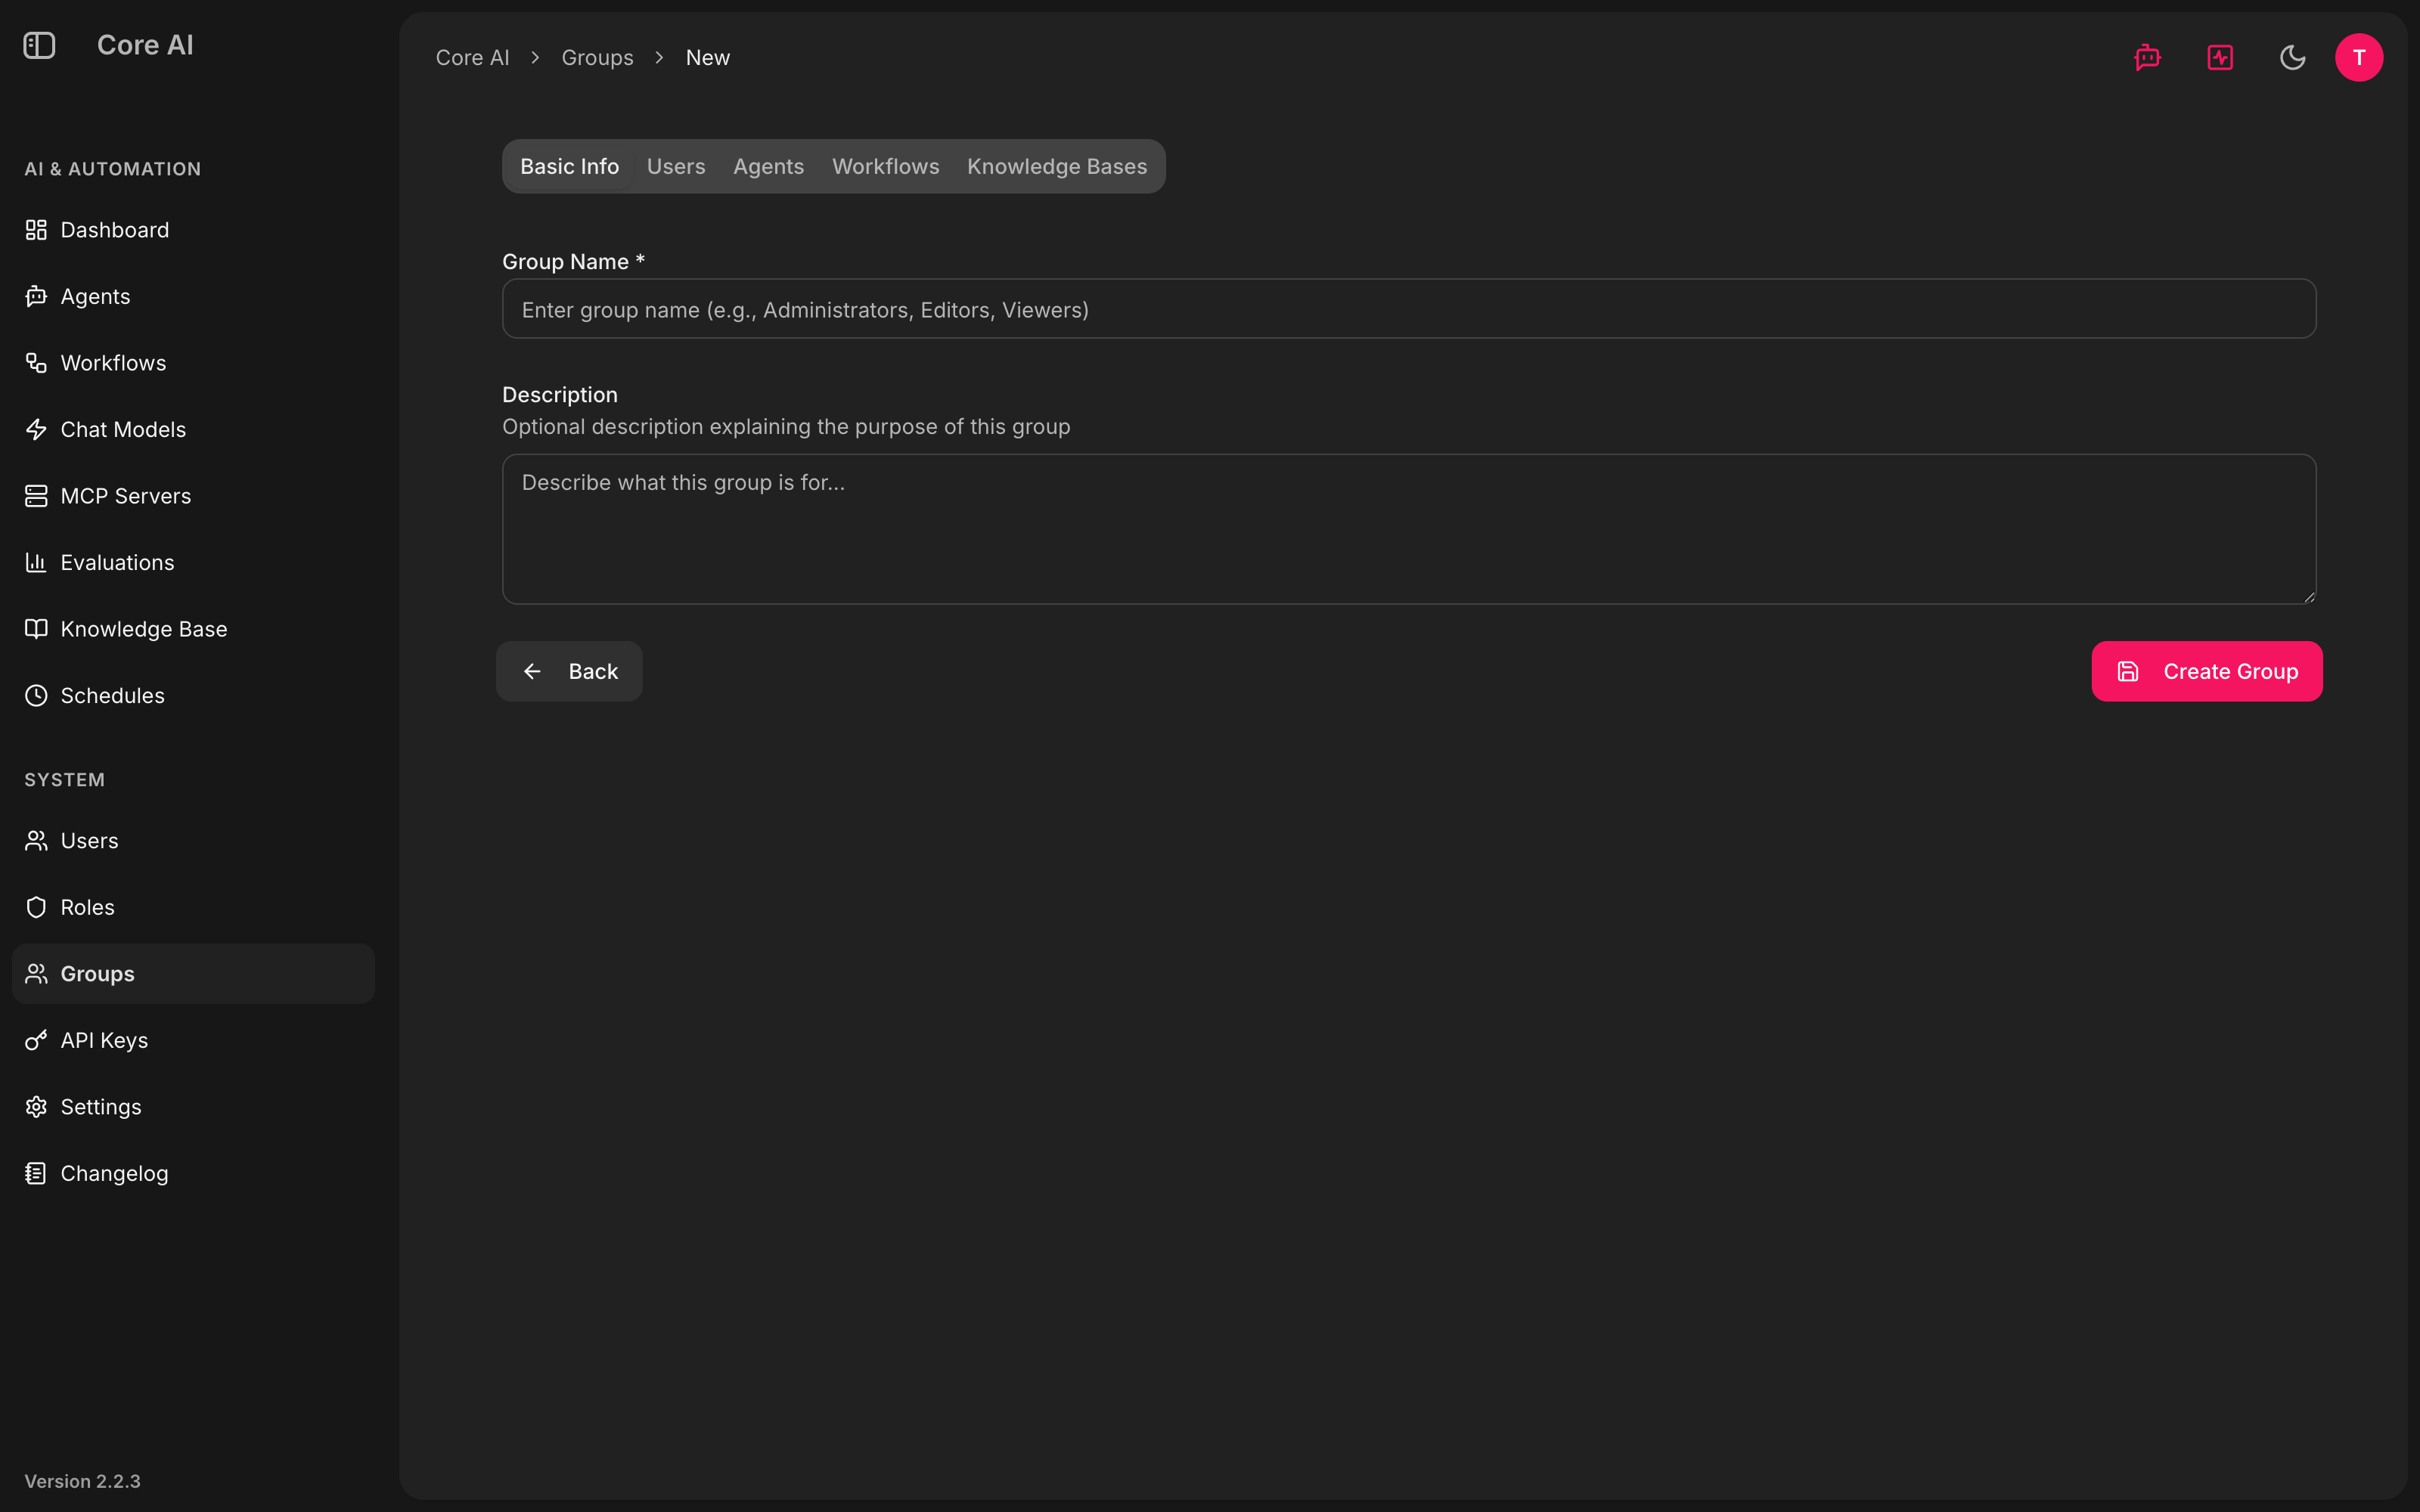Click the Back button

tap(569, 671)
